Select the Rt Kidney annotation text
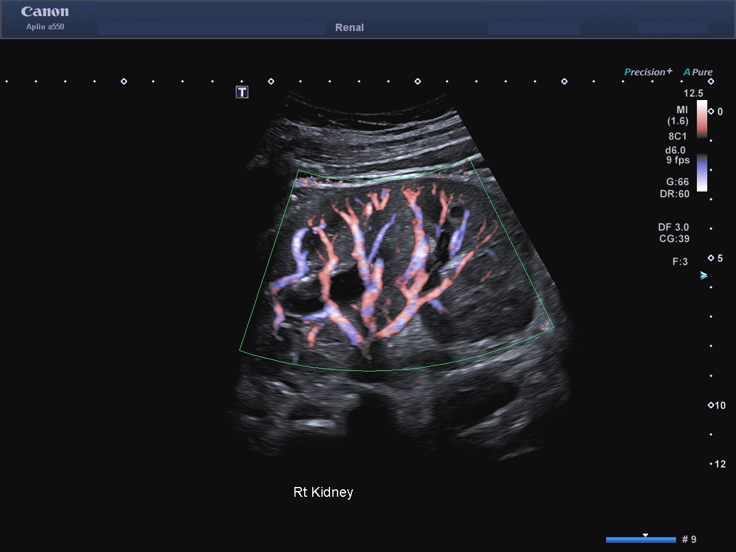736x552 pixels. pos(323,492)
